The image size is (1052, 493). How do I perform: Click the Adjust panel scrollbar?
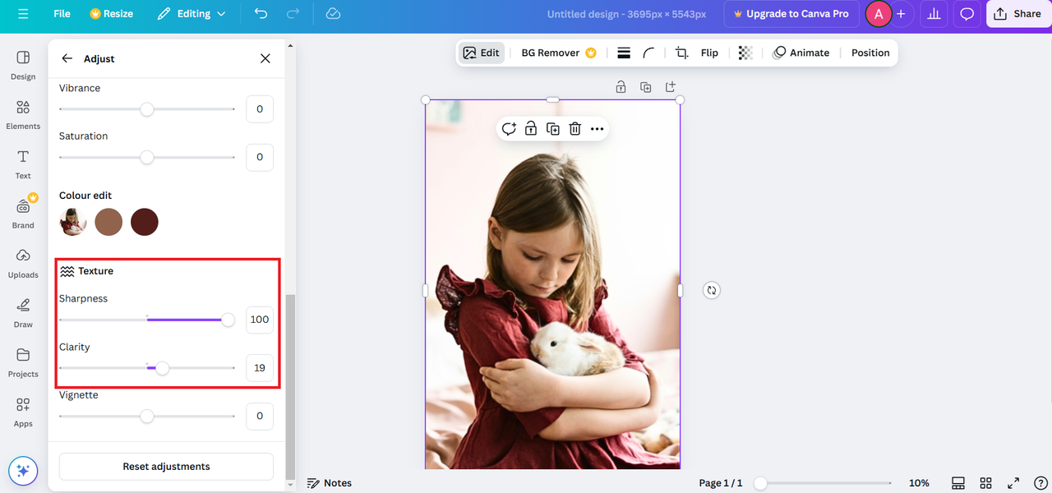point(289,386)
